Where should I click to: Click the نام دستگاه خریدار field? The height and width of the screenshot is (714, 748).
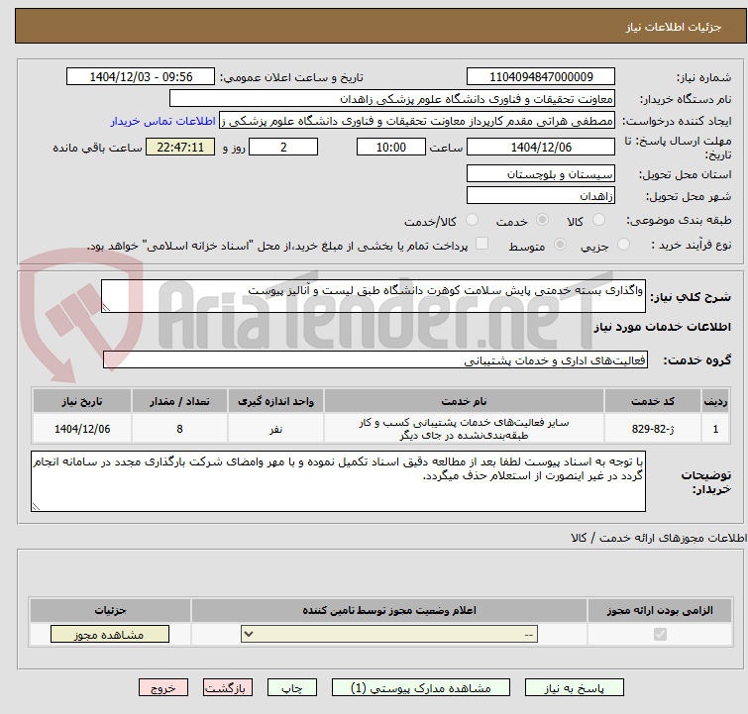coord(392,99)
